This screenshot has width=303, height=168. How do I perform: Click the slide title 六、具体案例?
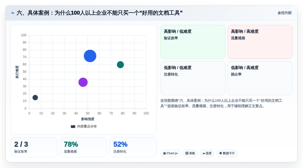(100, 13)
